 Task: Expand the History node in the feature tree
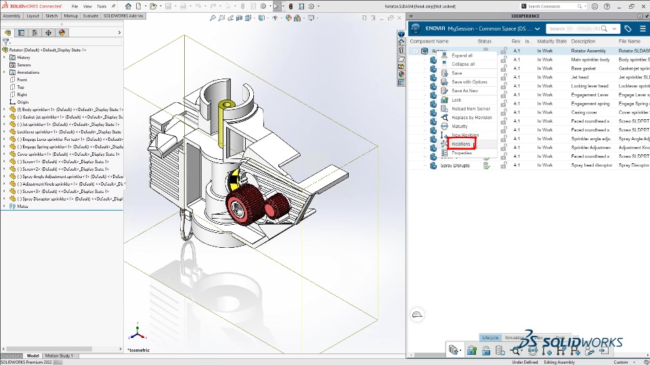click(5, 58)
